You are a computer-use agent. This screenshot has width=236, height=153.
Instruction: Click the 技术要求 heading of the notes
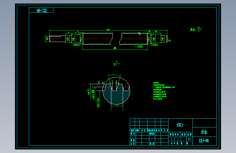pyautogui.click(x=156, y=83)
